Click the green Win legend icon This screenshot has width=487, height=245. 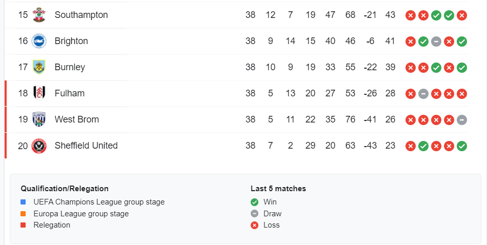pos(254,202)
